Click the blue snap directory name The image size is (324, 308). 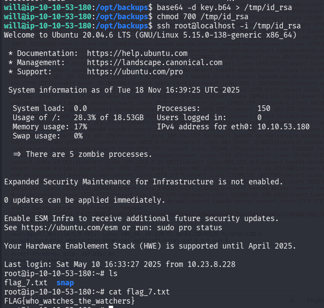pos(65,283)
